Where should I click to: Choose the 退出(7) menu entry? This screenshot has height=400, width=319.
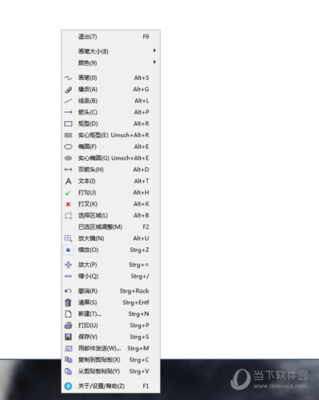(x=110, y=37)
